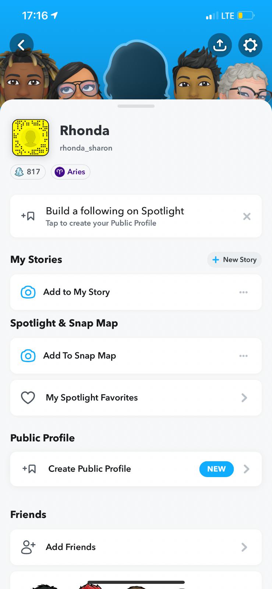Open Snap Map three-dot options
Image resolution: width=272 pixels, height=589 pixels.
[x=243, y=356]
